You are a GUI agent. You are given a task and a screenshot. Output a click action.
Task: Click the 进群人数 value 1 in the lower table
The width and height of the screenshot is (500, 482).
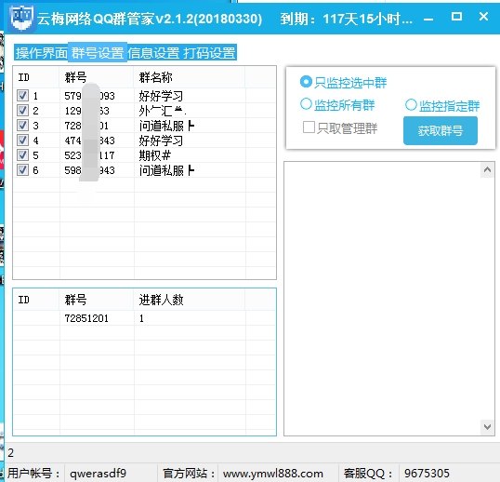(141, 318)
